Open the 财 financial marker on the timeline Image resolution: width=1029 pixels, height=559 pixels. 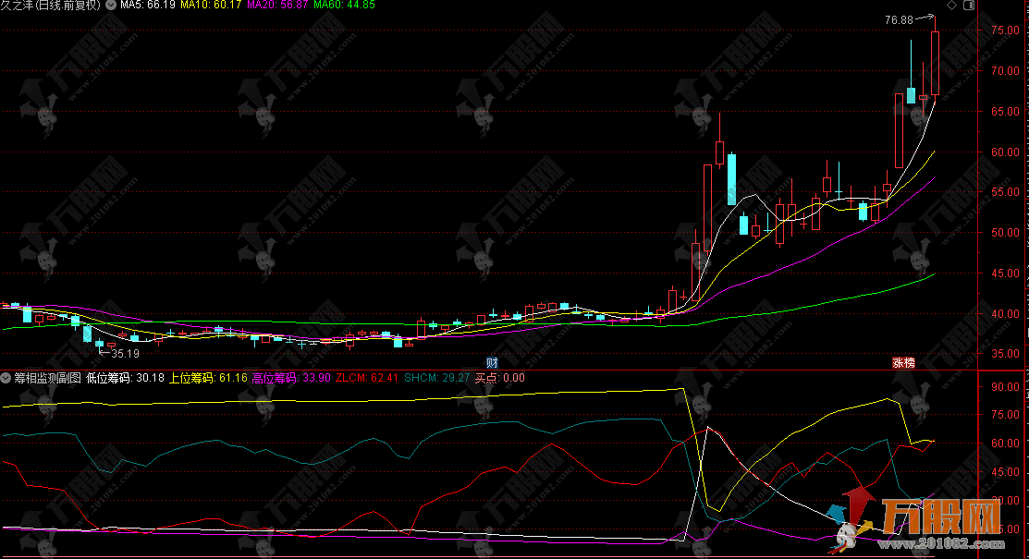click(492, 363)
